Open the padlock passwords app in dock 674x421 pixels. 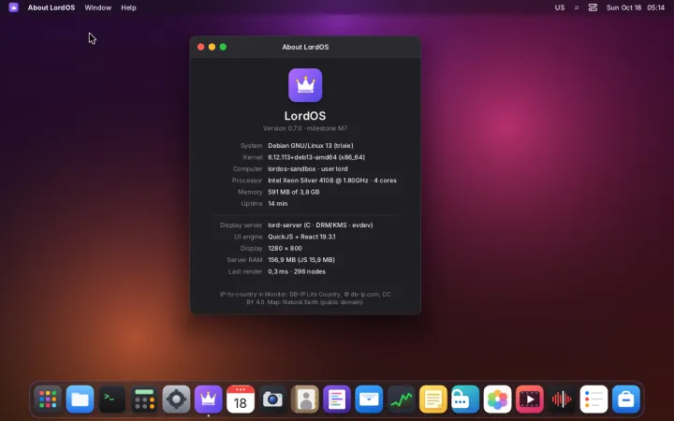tap(465, 399)
